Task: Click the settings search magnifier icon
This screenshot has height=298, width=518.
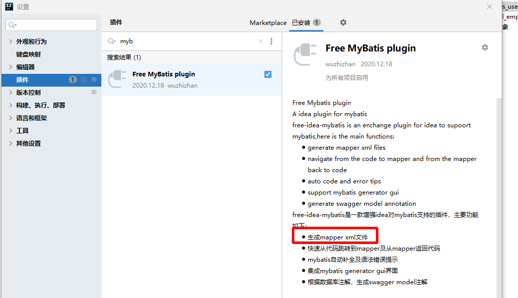Action: coord(12,25)
